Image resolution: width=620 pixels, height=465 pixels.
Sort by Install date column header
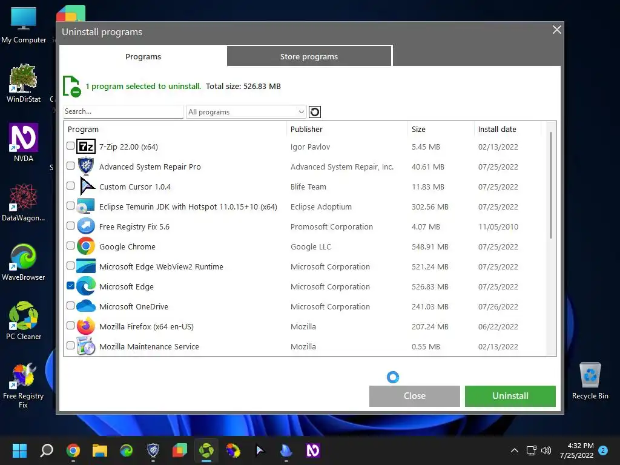pyautogui.click(x=497, y=130)
